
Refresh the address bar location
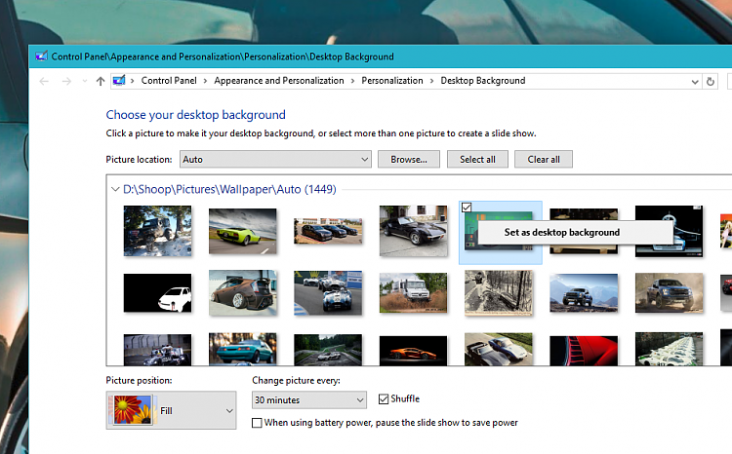(x=711, y=82)
